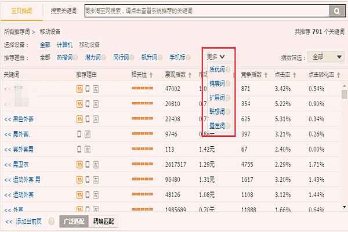Click the help icon beside 热搜词
Screen dimensions: 348x232
[x=75, y=58]
